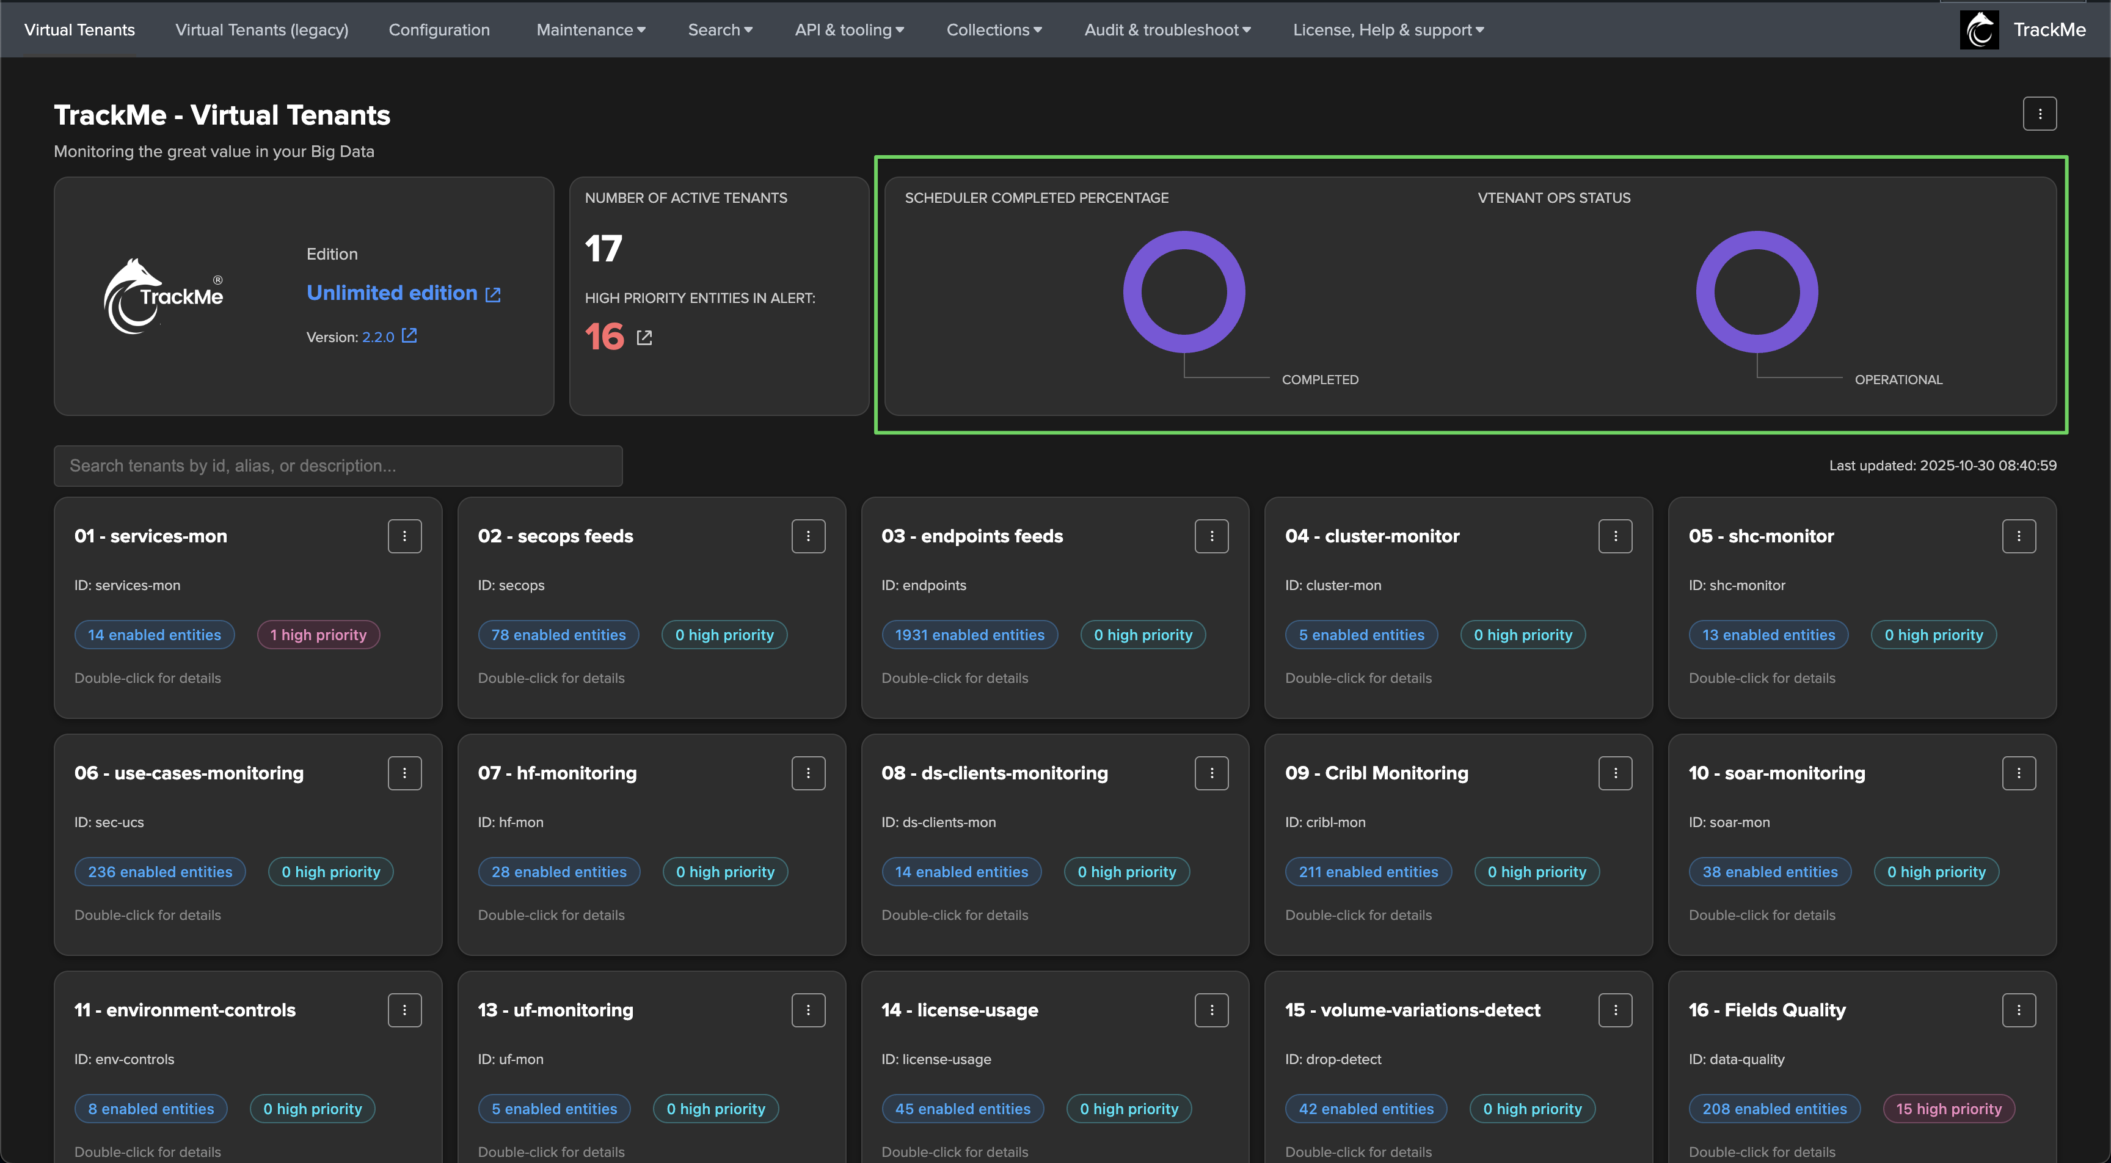Click the Search tenants input field
The height and width of the screenshot is (1163, 2111).
338,465
